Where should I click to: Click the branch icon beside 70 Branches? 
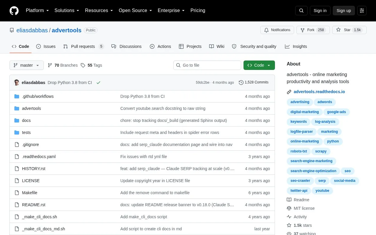(50, 65)
